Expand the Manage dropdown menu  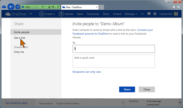[131, 14]
